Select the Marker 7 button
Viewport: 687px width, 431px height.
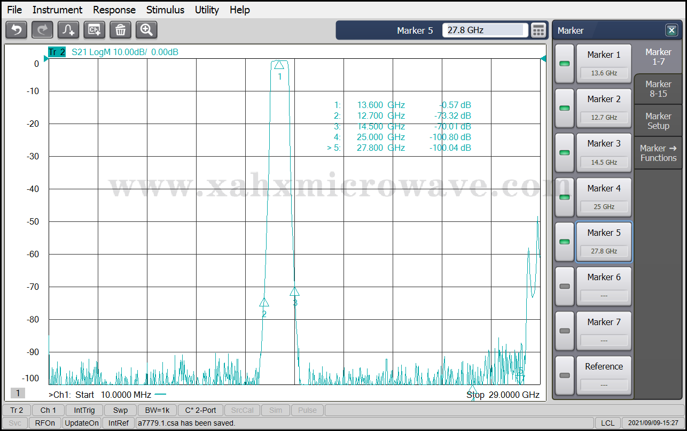pyautogui.click(x=604, y=331)
